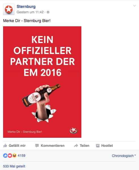Viewport: 139px width, 170px height.
Task: Open the post timestamp Gestern um 11:42
Action: [x=30, y=12]
